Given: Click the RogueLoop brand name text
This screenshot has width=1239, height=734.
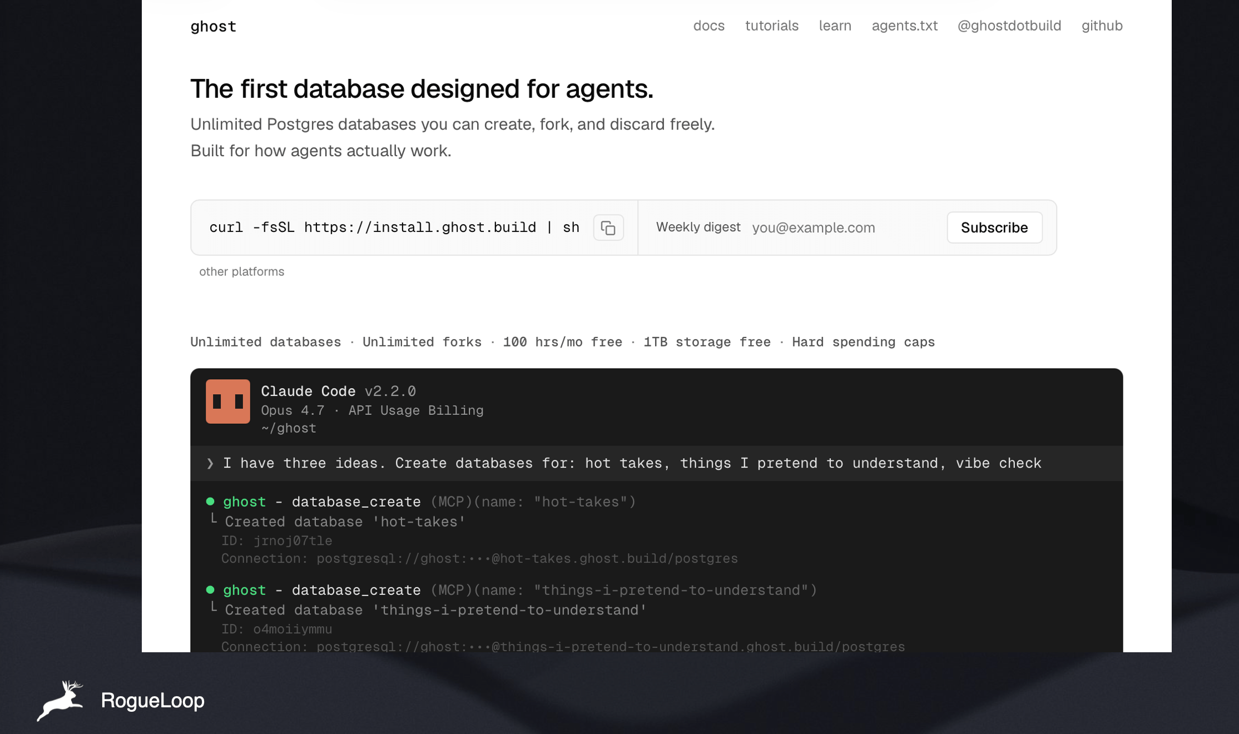Looking at the screenshot, I should [x=152, y=701].
